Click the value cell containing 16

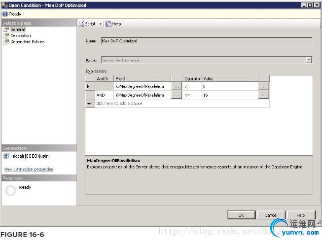coord(230,95)
